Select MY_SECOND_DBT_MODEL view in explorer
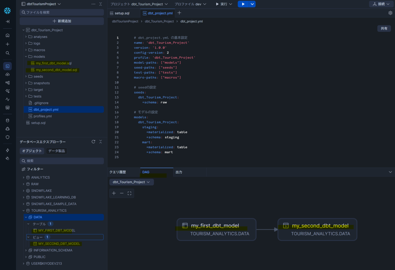The width and height of the screenshot is (395, 270). pyautogui.click(x=59, y=244)
